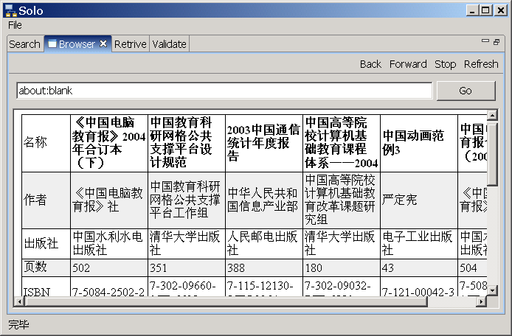
Task: Click the 作者 row header cell
Action: click(46, 200)
